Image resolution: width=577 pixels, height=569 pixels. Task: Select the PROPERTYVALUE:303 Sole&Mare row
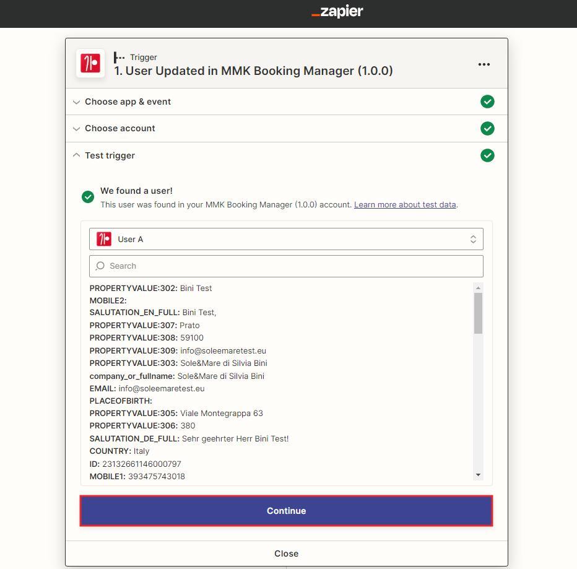coord(178,363)
